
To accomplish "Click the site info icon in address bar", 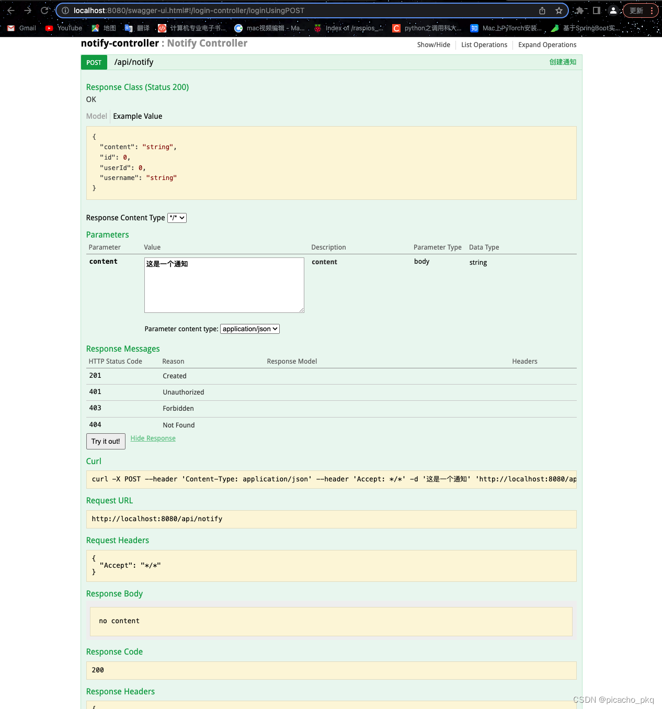I will pos(65,10).
